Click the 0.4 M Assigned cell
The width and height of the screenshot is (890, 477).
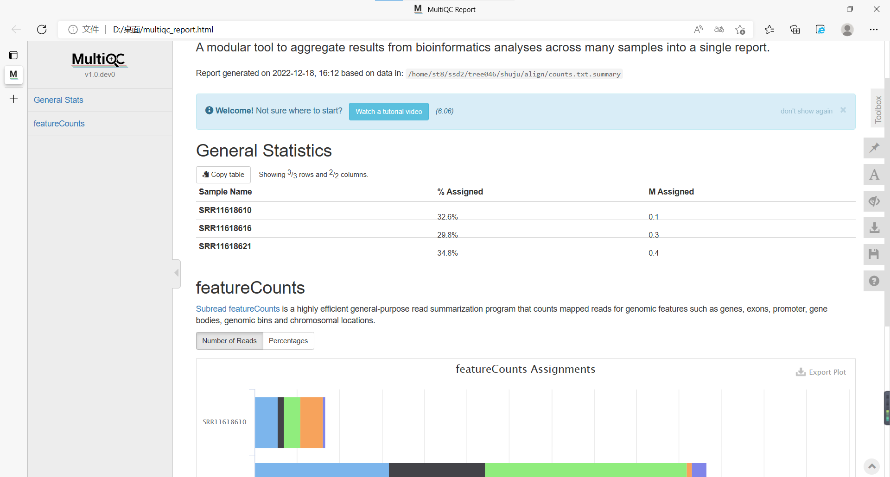tap(654, 253)
